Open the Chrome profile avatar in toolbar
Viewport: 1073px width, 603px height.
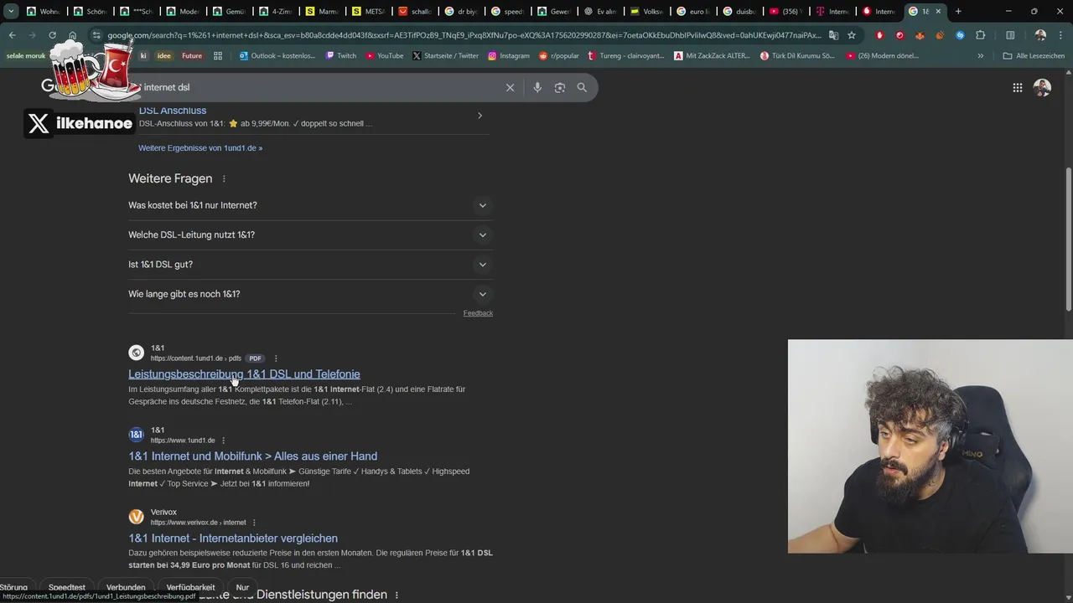click(x=1040, y=35)
